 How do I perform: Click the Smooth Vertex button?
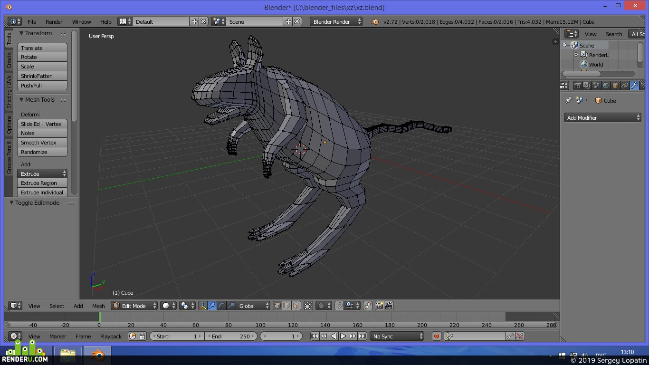click(42, 143)
